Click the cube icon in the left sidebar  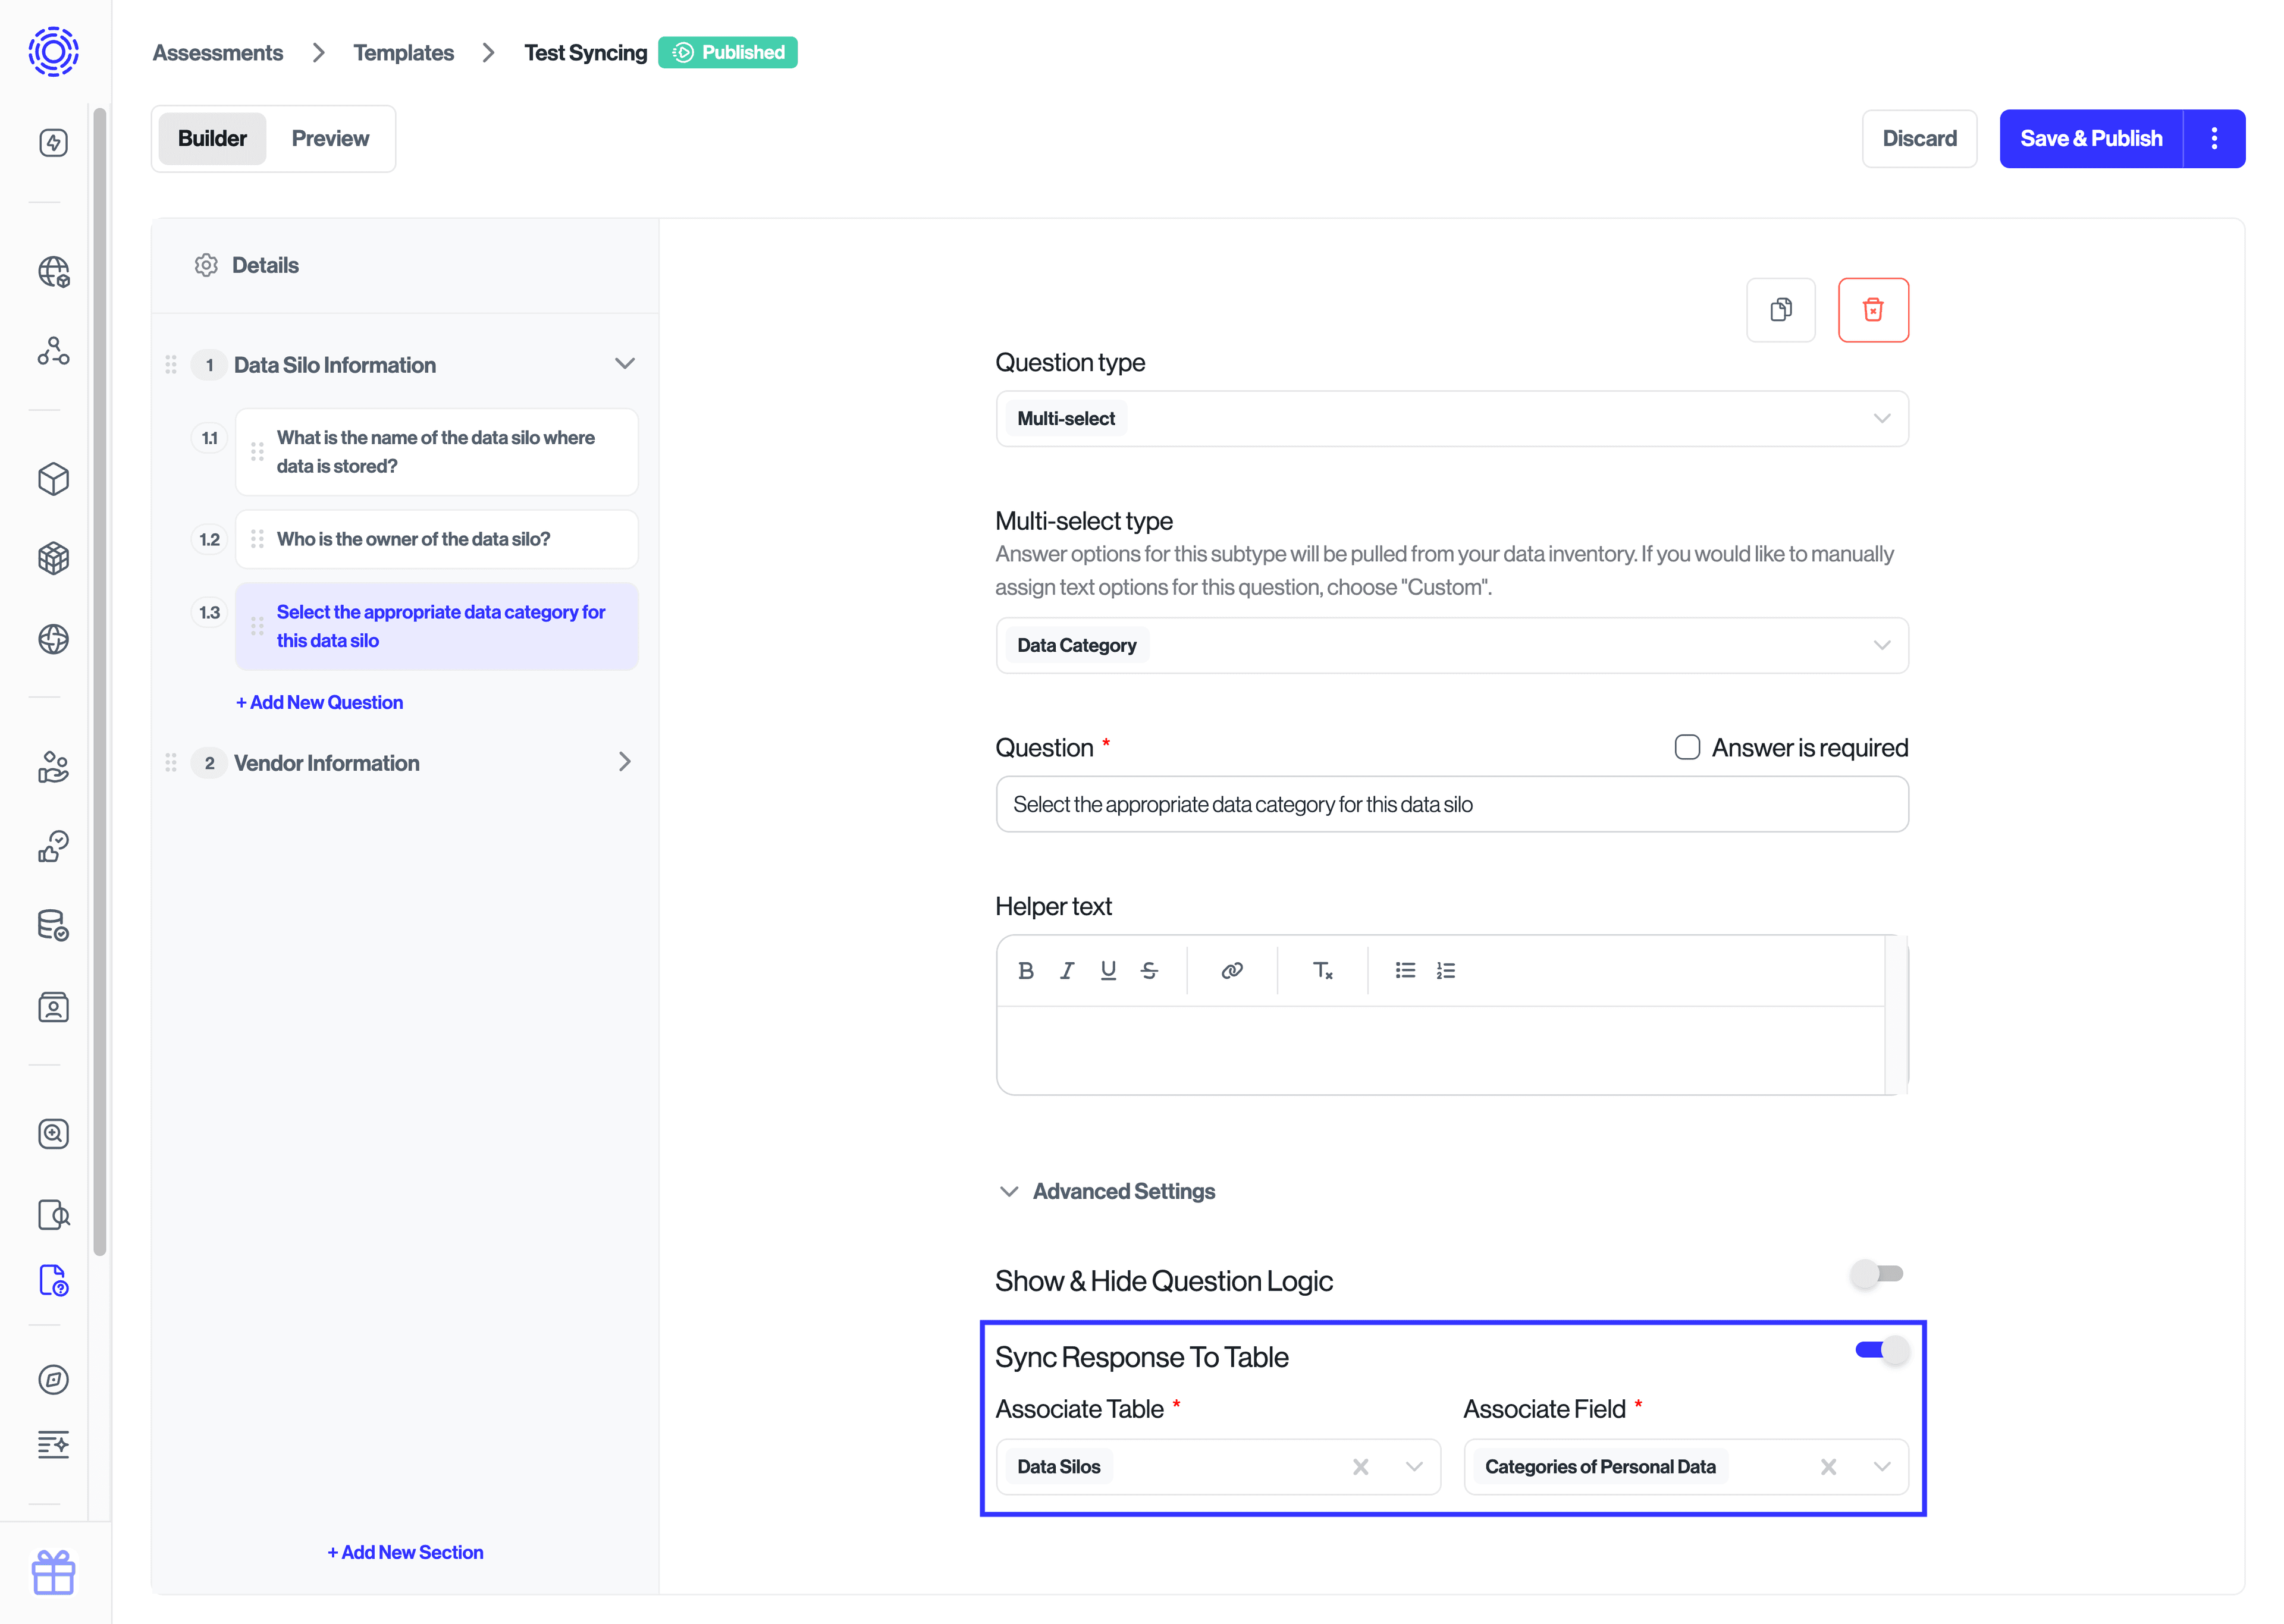53,479
